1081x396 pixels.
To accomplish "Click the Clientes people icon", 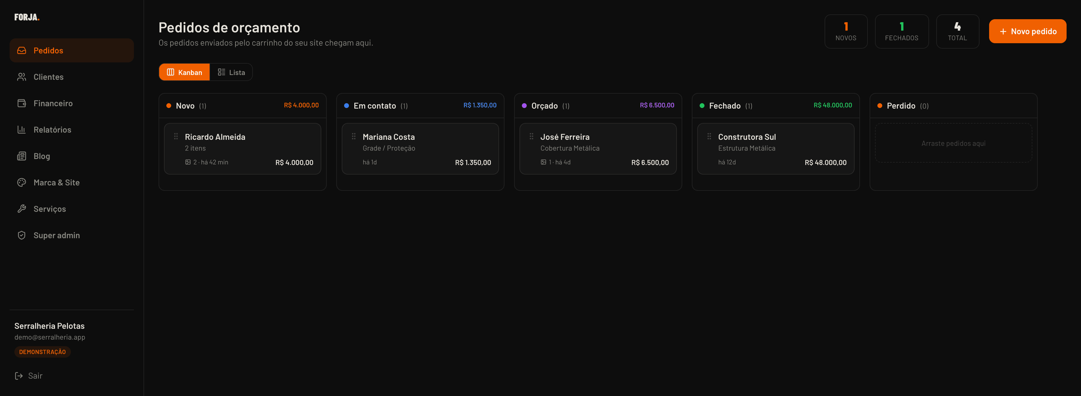I will 22,77.
